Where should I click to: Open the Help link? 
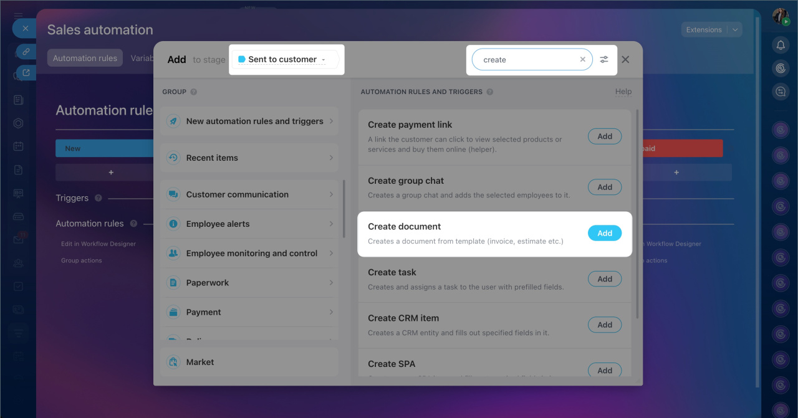(x=623, y=92)
